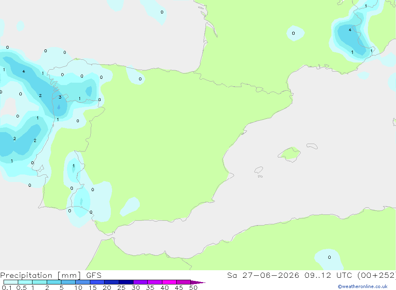The image size is (396, 290).
Task: Click the '09..12 UTC' time label
Action: tap(327, 275)
